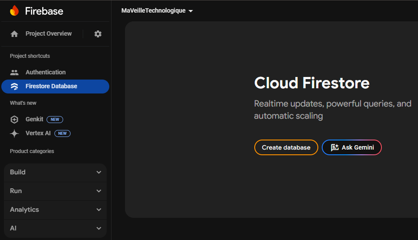The height and width of the screenshot is (240, 418).
Task: Open Genkit from What's new
Action: 34,119
